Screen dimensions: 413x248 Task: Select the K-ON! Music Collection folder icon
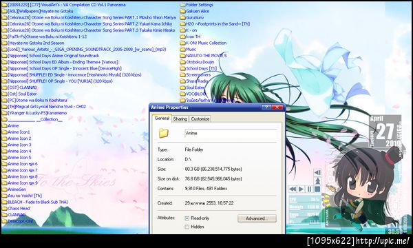[x=182, y=43]
